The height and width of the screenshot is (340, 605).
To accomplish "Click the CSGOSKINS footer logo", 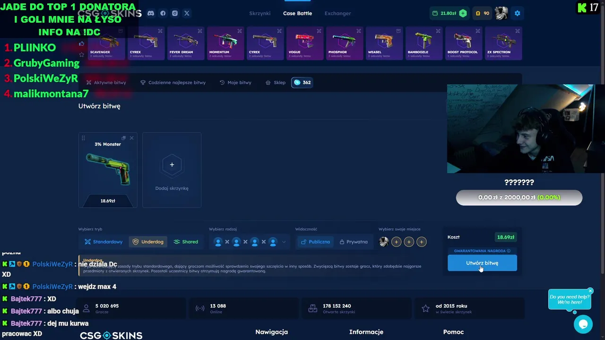I will (x=111, y=335).
